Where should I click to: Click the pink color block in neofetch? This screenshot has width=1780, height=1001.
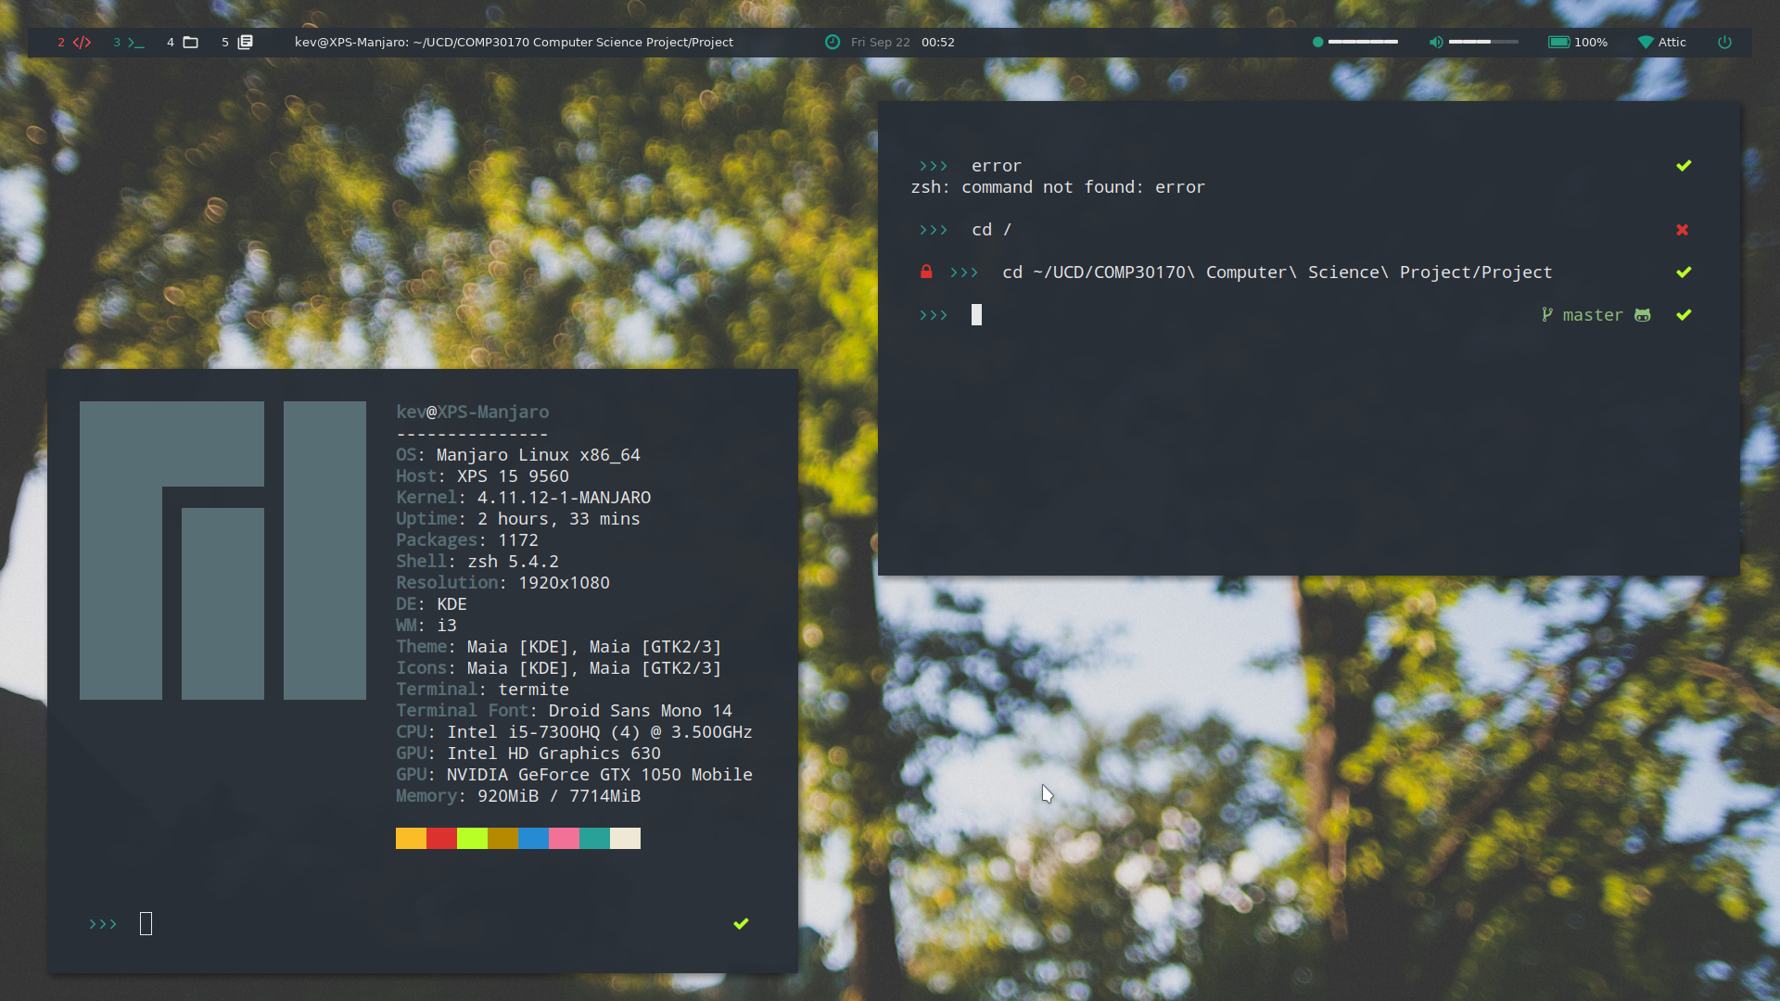coord(564,839)
